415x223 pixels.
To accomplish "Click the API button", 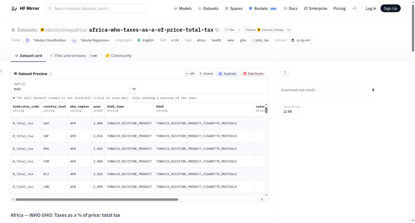I will pos(190,74).
